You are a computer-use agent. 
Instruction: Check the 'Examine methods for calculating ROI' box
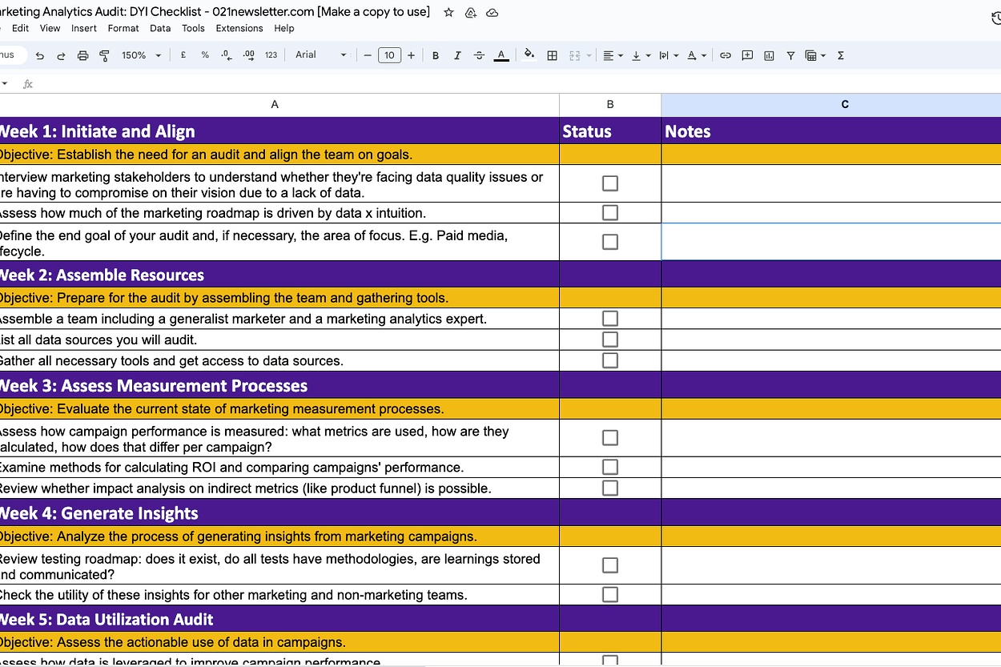[610, 467]
